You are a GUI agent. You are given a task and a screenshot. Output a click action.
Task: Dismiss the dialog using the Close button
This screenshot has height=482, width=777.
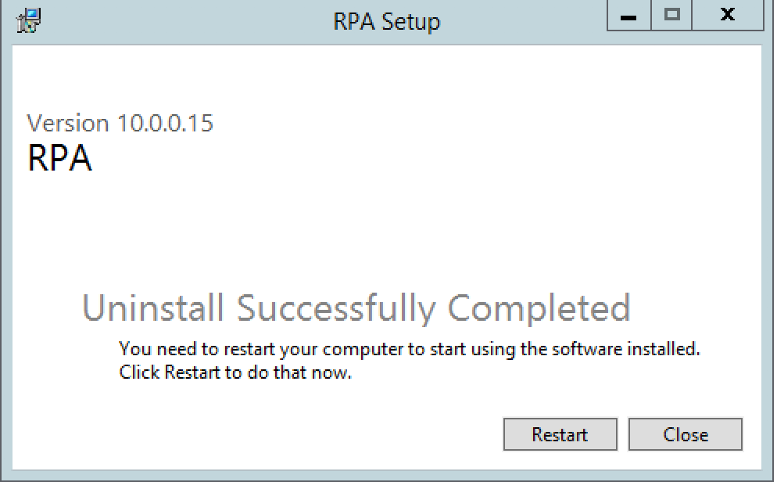click(x=686, y=434)
